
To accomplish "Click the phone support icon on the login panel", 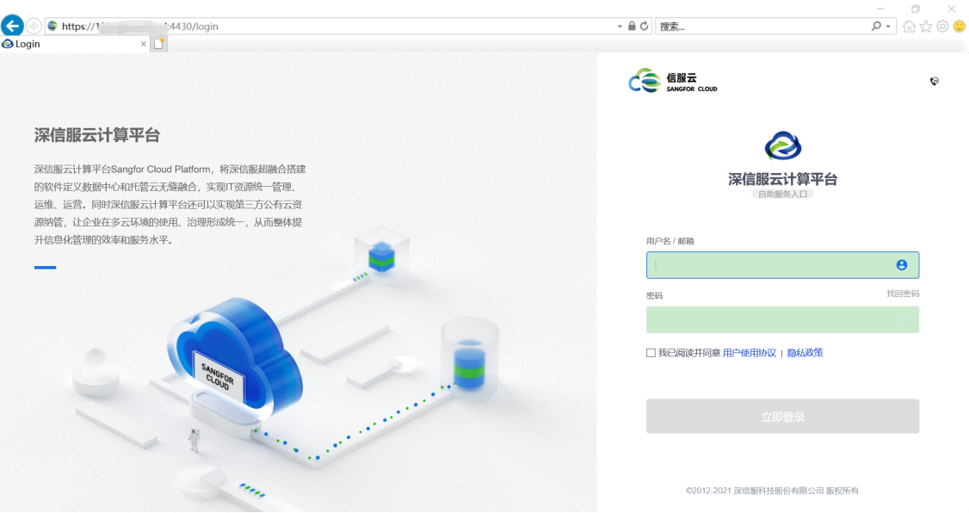I will coord(935,81).
